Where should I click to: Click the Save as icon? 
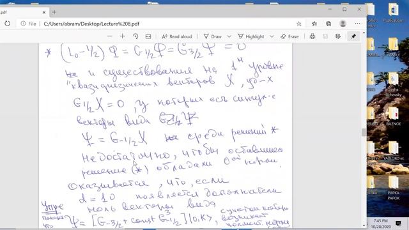point(338,36)
